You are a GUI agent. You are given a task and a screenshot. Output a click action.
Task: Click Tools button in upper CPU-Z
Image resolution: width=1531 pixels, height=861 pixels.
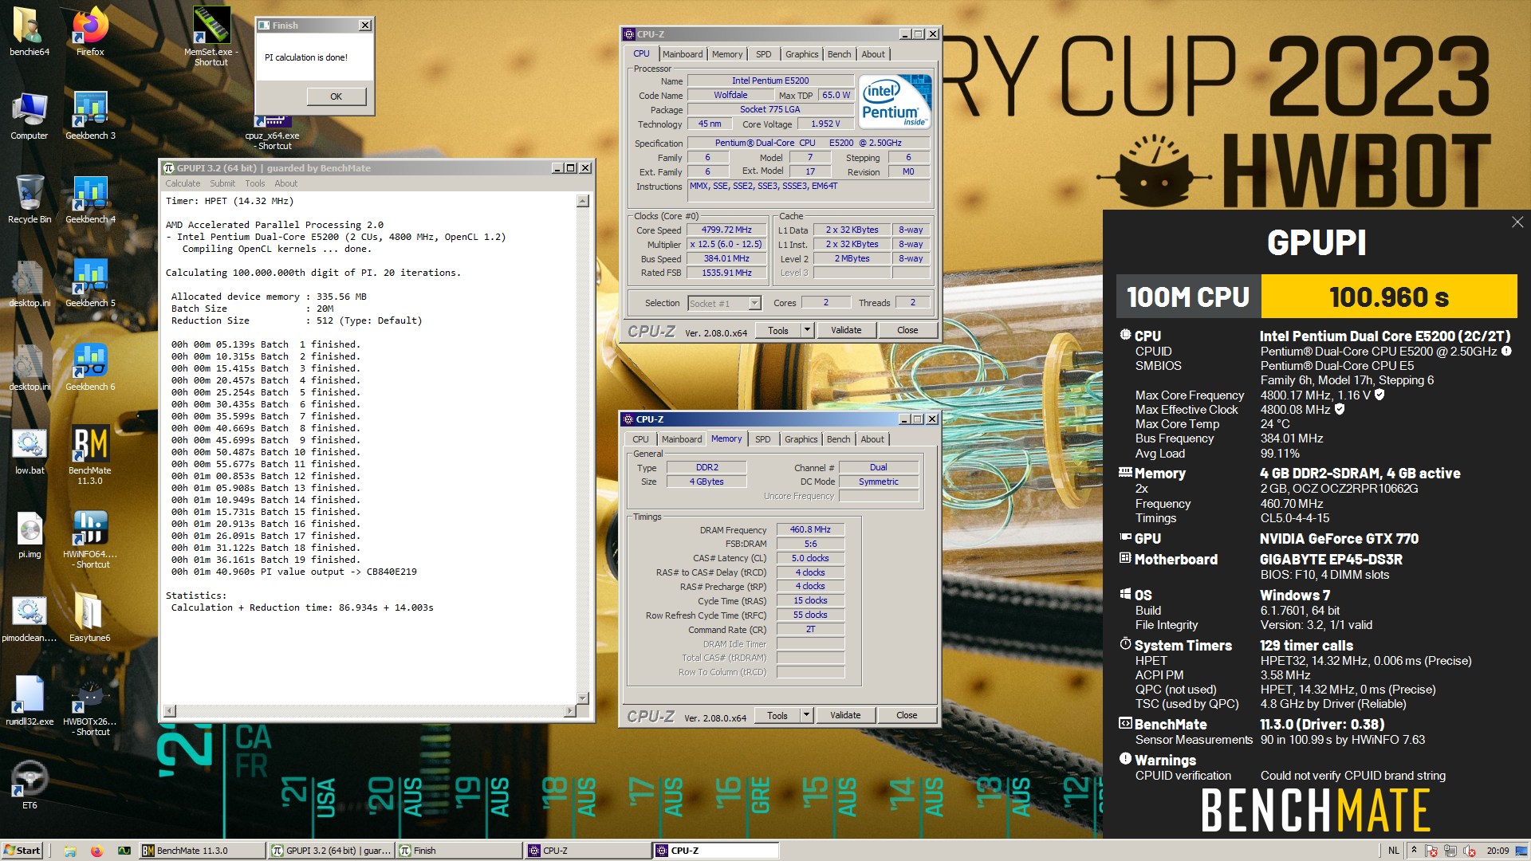[x=777, y=330]
